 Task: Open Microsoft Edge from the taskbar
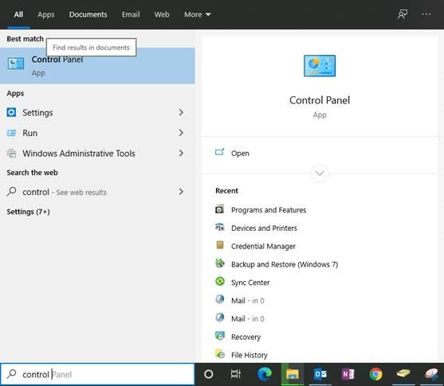tap(265, 374)
